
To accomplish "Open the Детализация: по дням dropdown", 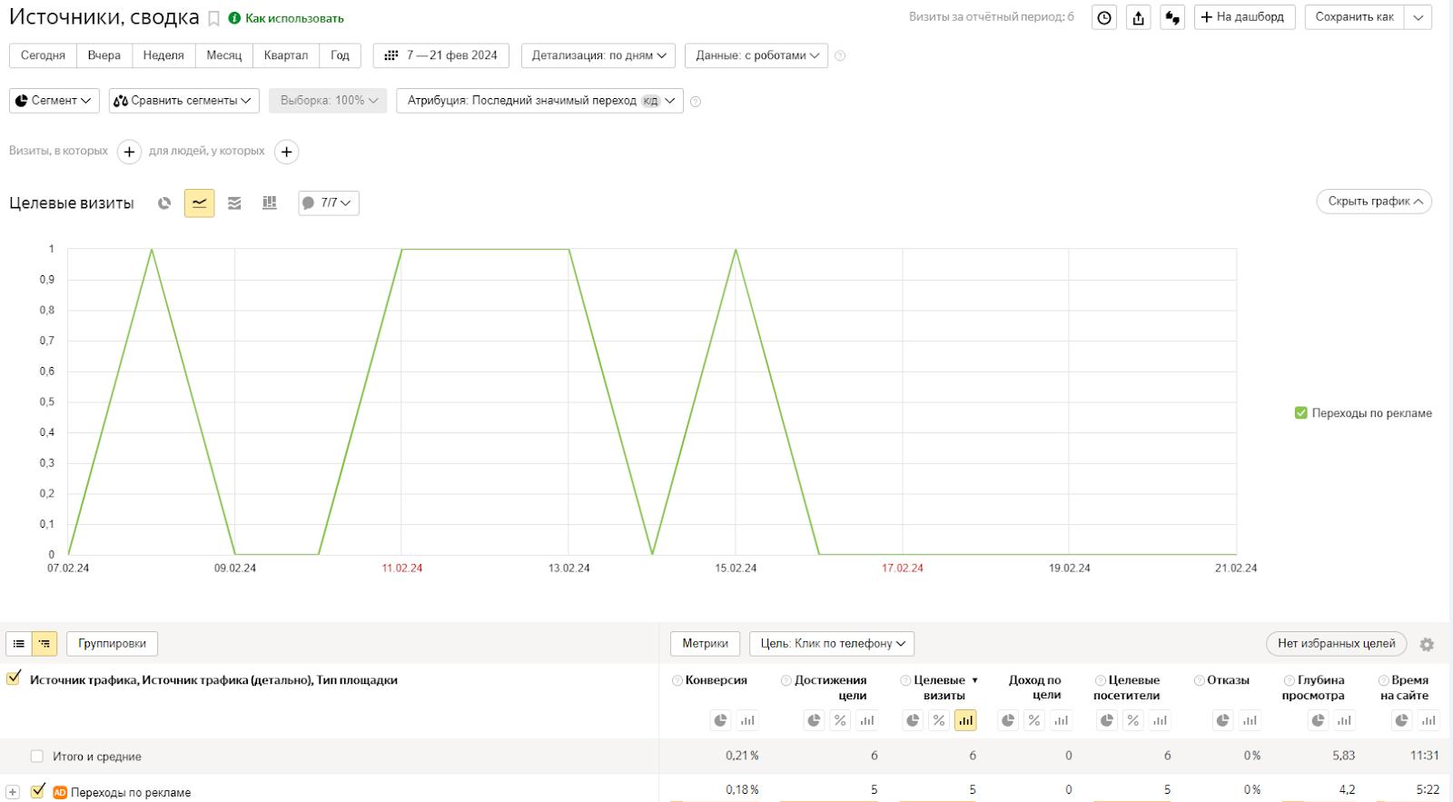I will (x=598, y=55).
